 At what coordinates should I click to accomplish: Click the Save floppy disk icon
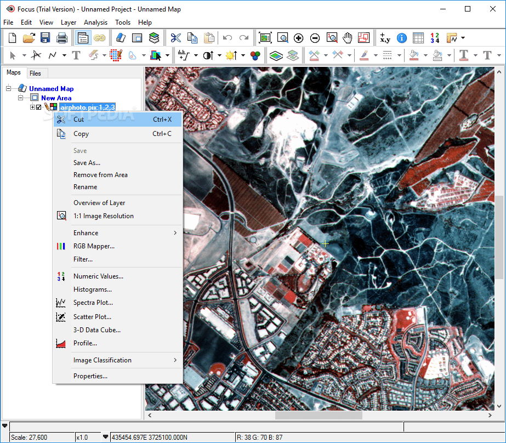pyautogui.click(x=46, y=38)
